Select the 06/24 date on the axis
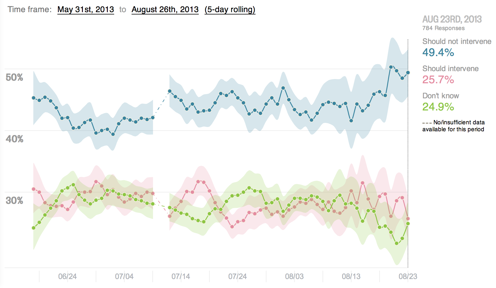The height and width of the screenshot is (288, 496). tap(68, 276)
